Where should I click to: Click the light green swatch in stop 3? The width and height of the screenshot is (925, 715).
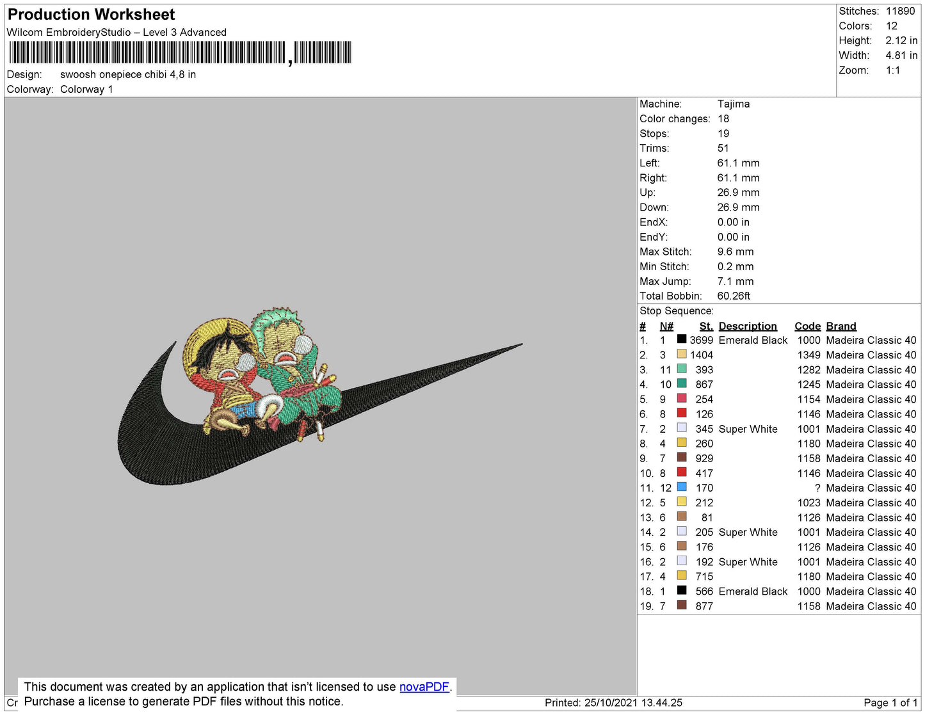(x=682, y=369)
